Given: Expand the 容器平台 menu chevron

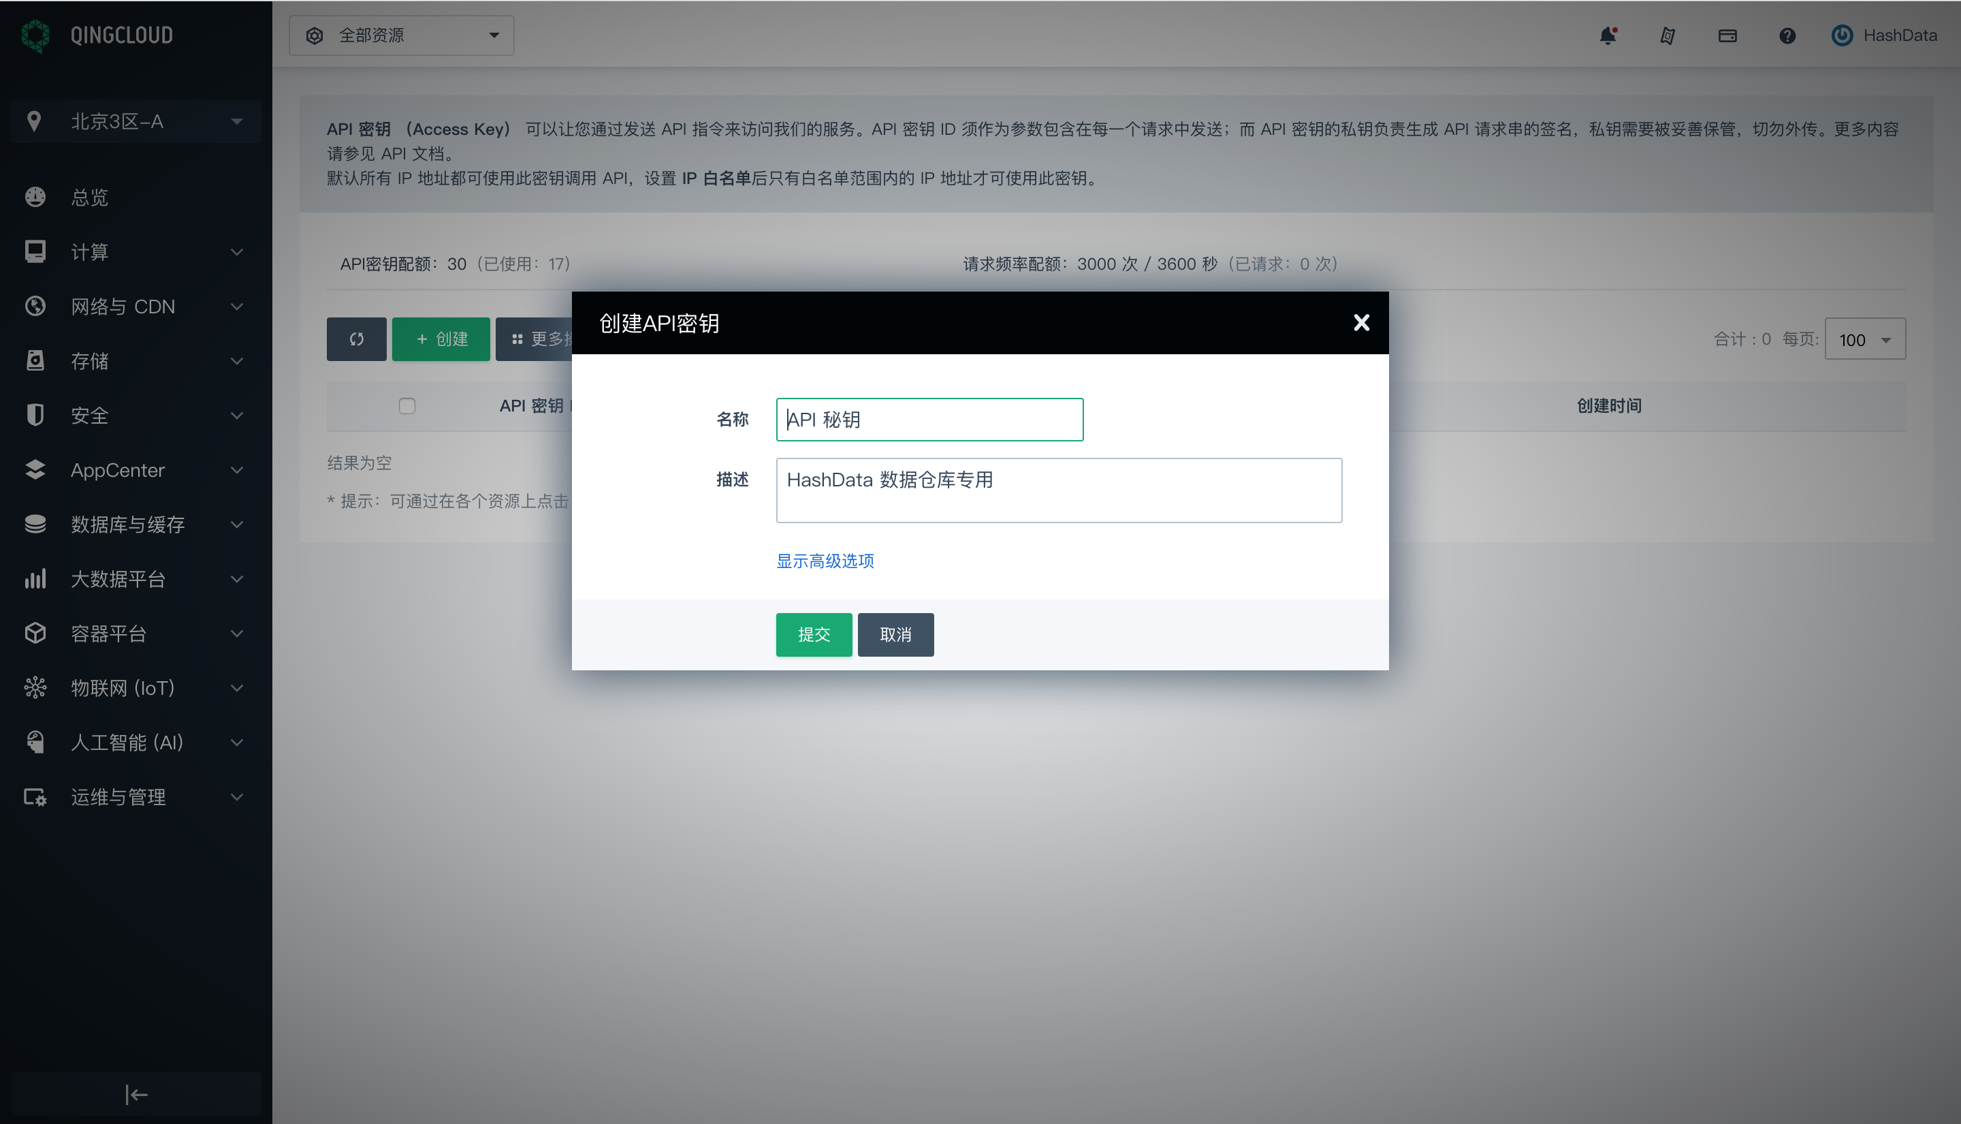Looking at the screenshot, I should click(238, 633).
